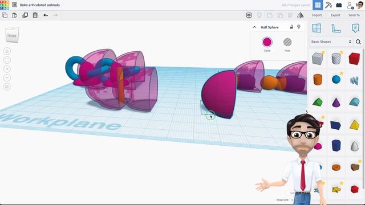This screenshot has width=365, height=205.
Task: Pick the grey Paraboloid shape
Action: coord(354,146)
